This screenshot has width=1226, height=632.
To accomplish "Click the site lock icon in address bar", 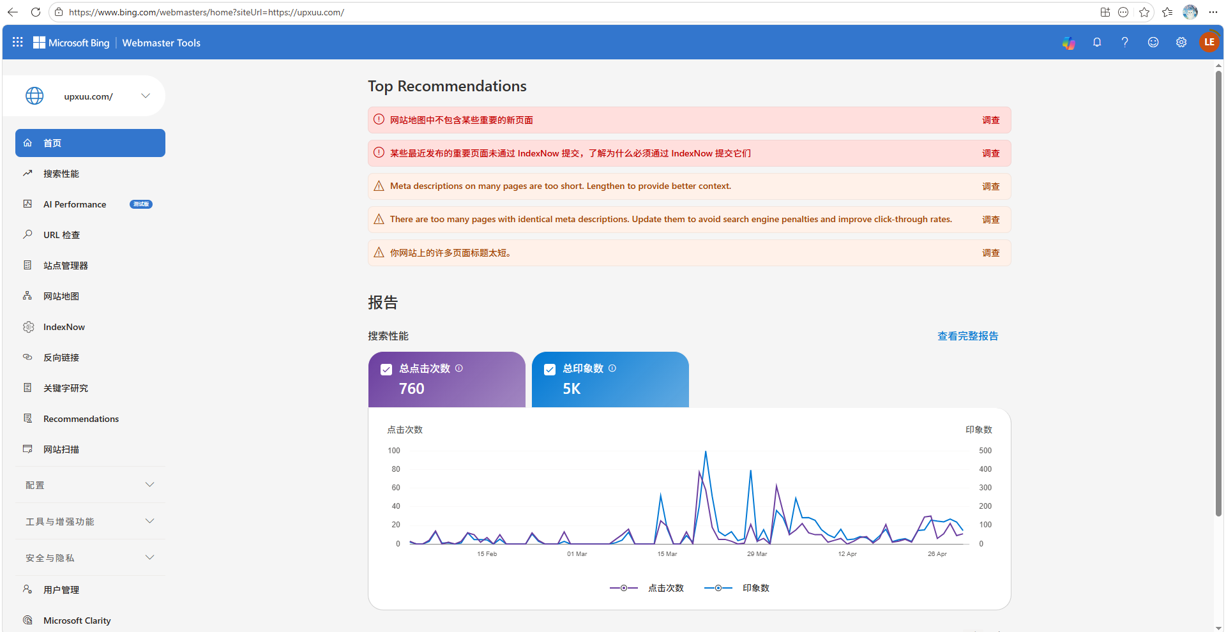I will click(x=59, y=12).
